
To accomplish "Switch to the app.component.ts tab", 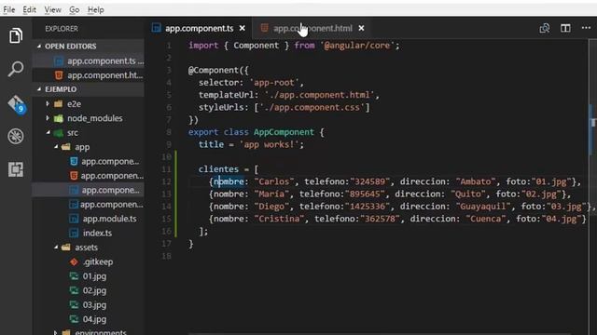I will (199, 28).
